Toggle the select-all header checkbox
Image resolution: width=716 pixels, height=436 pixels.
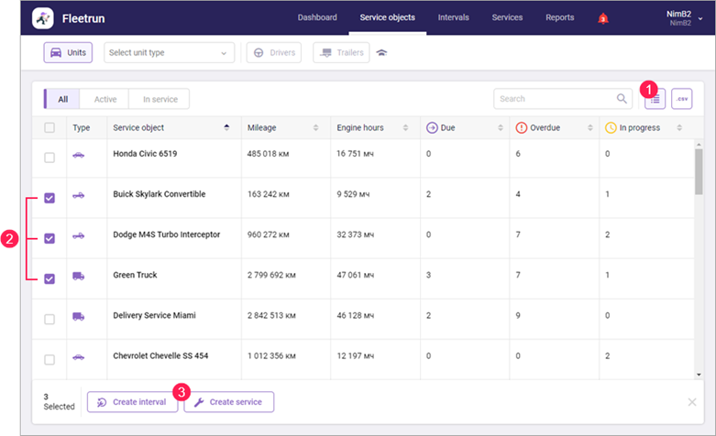[x=50, y=127]
